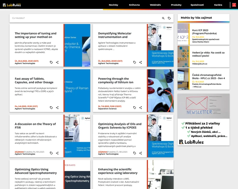
Task: Click the Newsletter signup banner image
Action: point(203,106)
